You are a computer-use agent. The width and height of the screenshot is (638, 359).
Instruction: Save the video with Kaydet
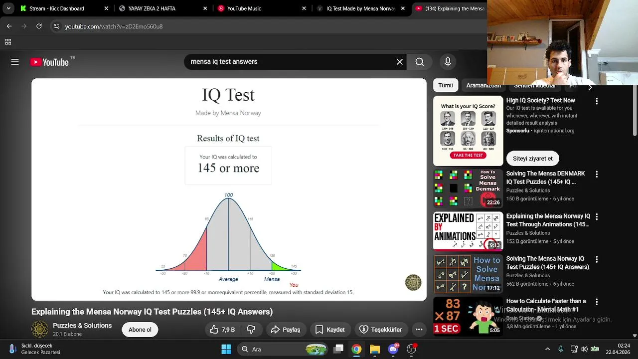pos(330,330)
